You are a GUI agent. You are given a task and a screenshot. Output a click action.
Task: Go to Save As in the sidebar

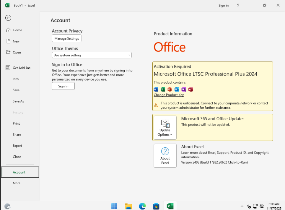point(18,101)
